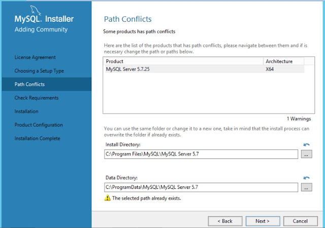This screenshot has height=228, width=325.
Task: Click the 'Adding Community' subtitle text
Action: click(x=41, y=29)
